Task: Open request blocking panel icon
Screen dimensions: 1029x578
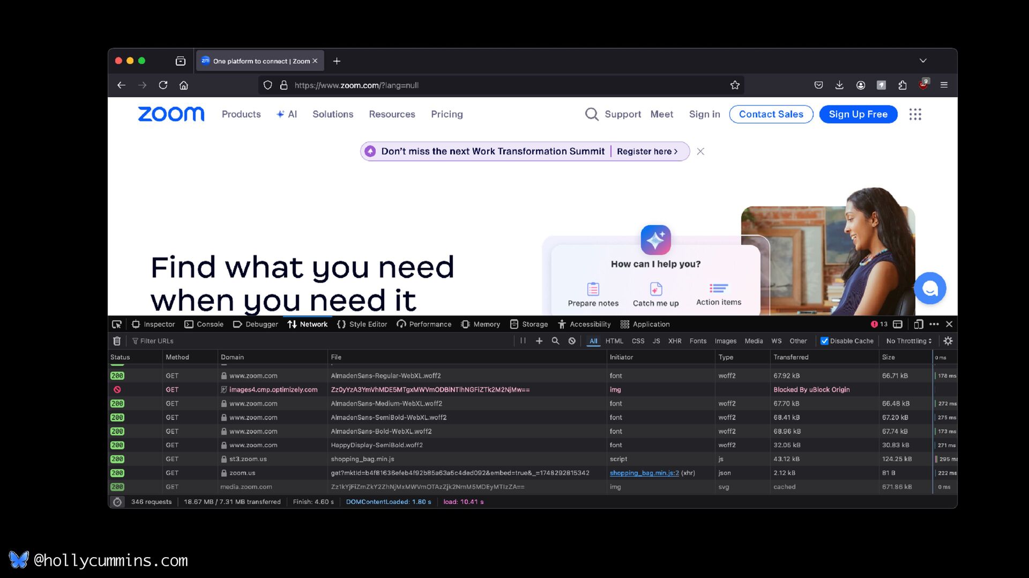Action: coord(572,341)
